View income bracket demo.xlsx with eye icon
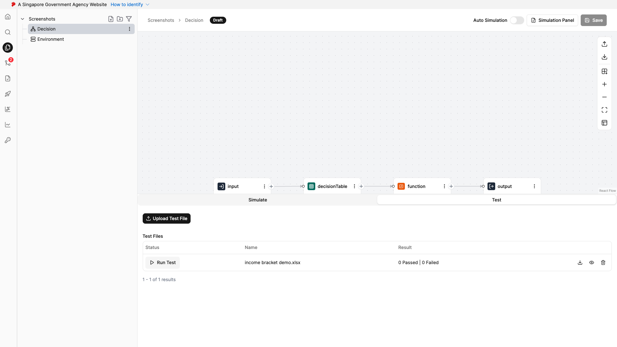This screenshot has width=617, height=347. coord(592,262)
